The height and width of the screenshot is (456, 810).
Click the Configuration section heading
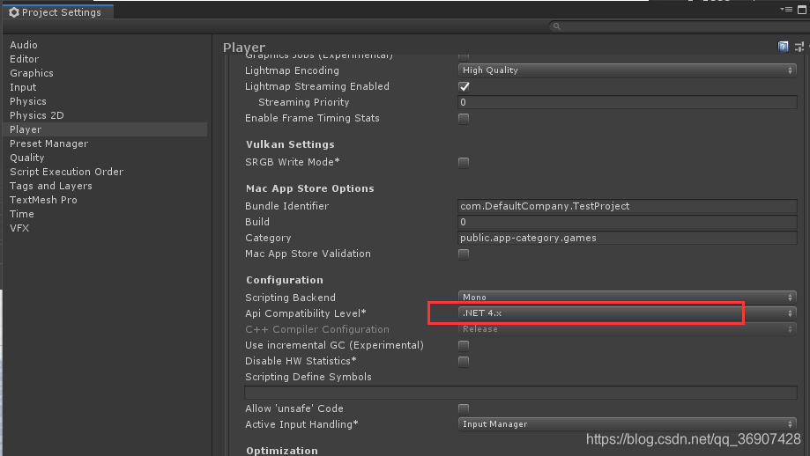click(x=285, y=280)
